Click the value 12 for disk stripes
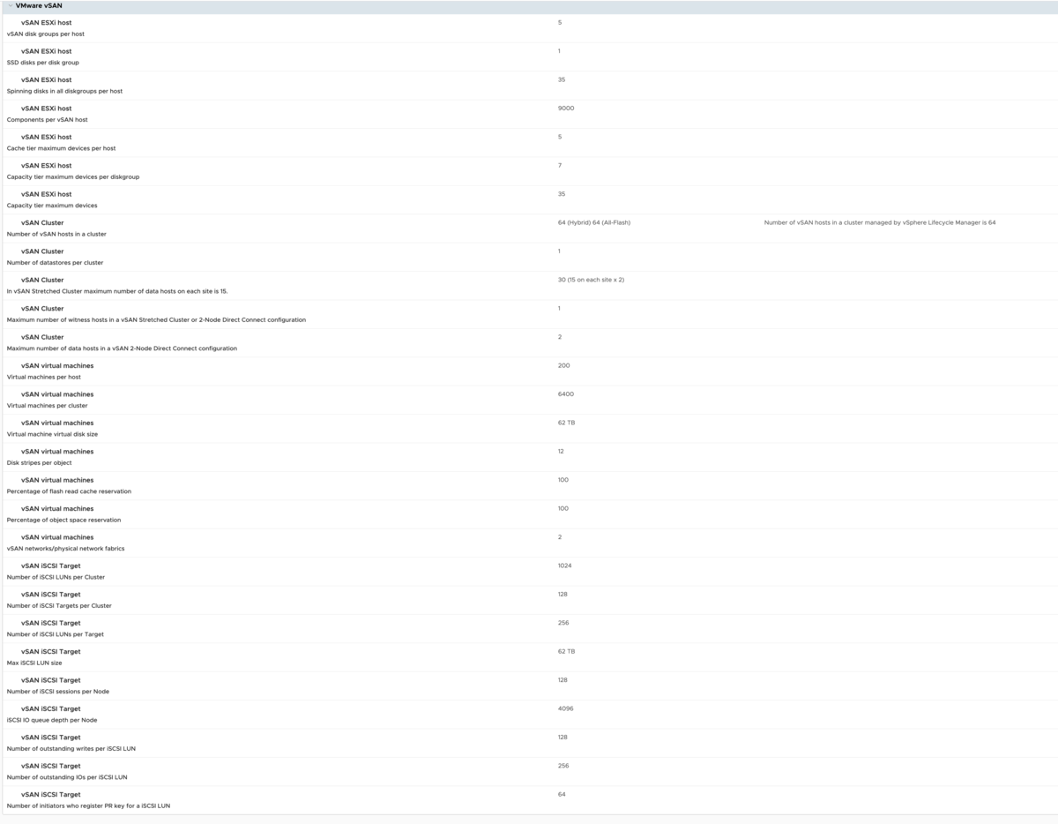Image resolution: width=1058 pixels, height=824 pixels. pyautogui.click(x=561, y=451)
